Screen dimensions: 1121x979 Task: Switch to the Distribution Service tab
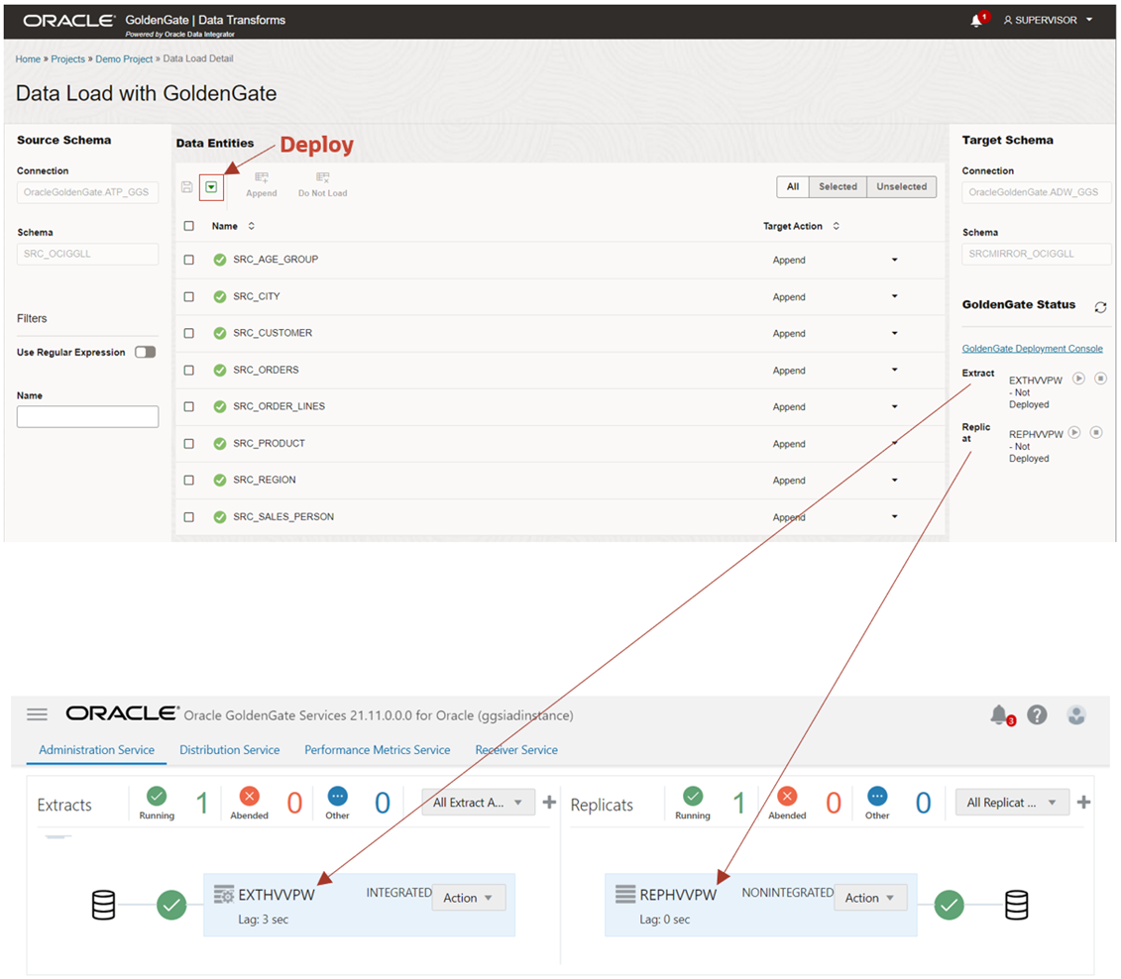point(229,750)
